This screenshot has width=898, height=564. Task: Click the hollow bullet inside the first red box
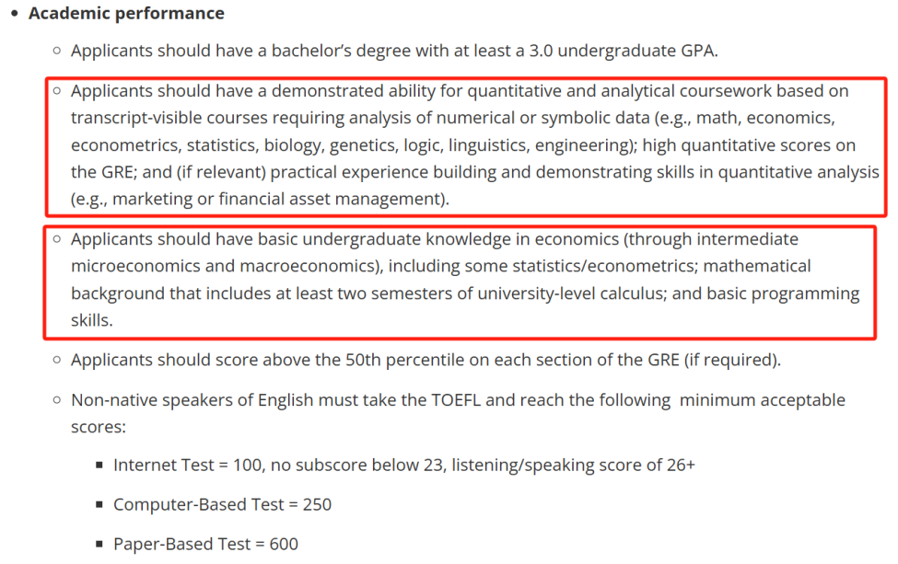coord(57,91)
